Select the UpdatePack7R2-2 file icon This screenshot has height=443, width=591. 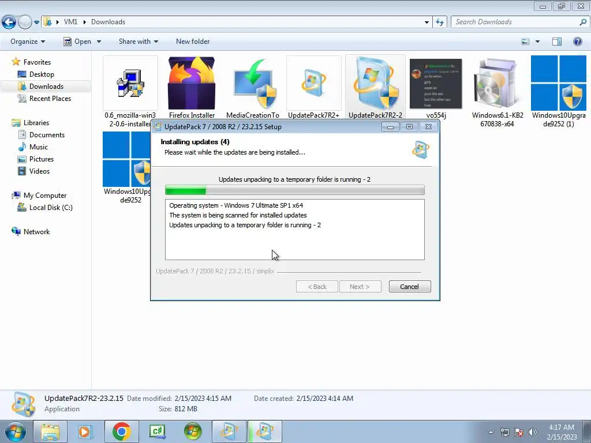(x=375, y=83)
